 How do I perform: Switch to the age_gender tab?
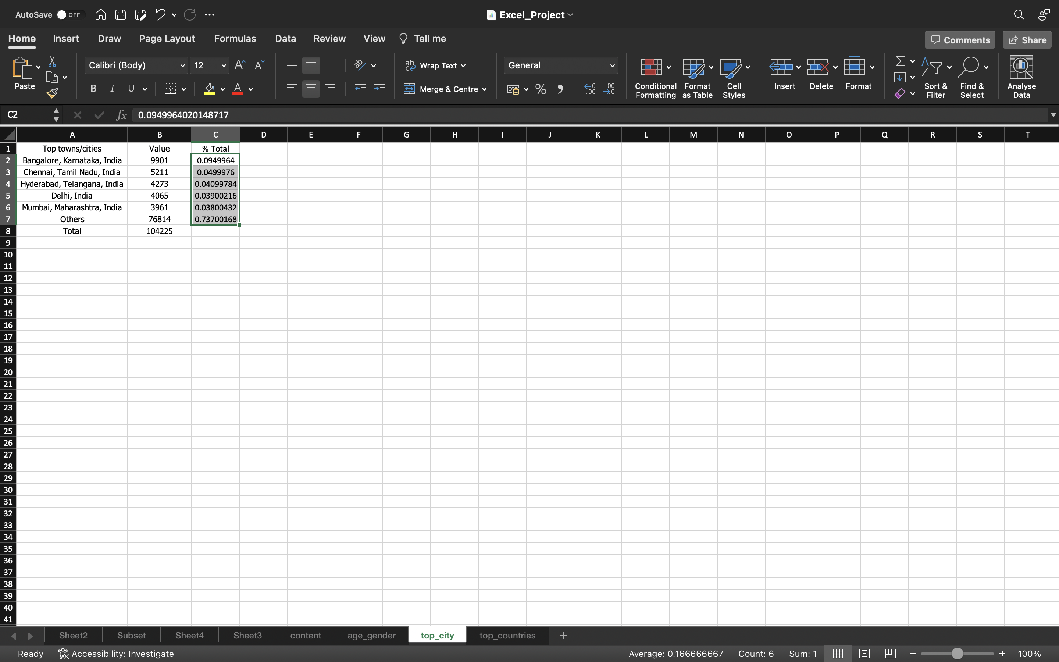(x=371, y=634)
